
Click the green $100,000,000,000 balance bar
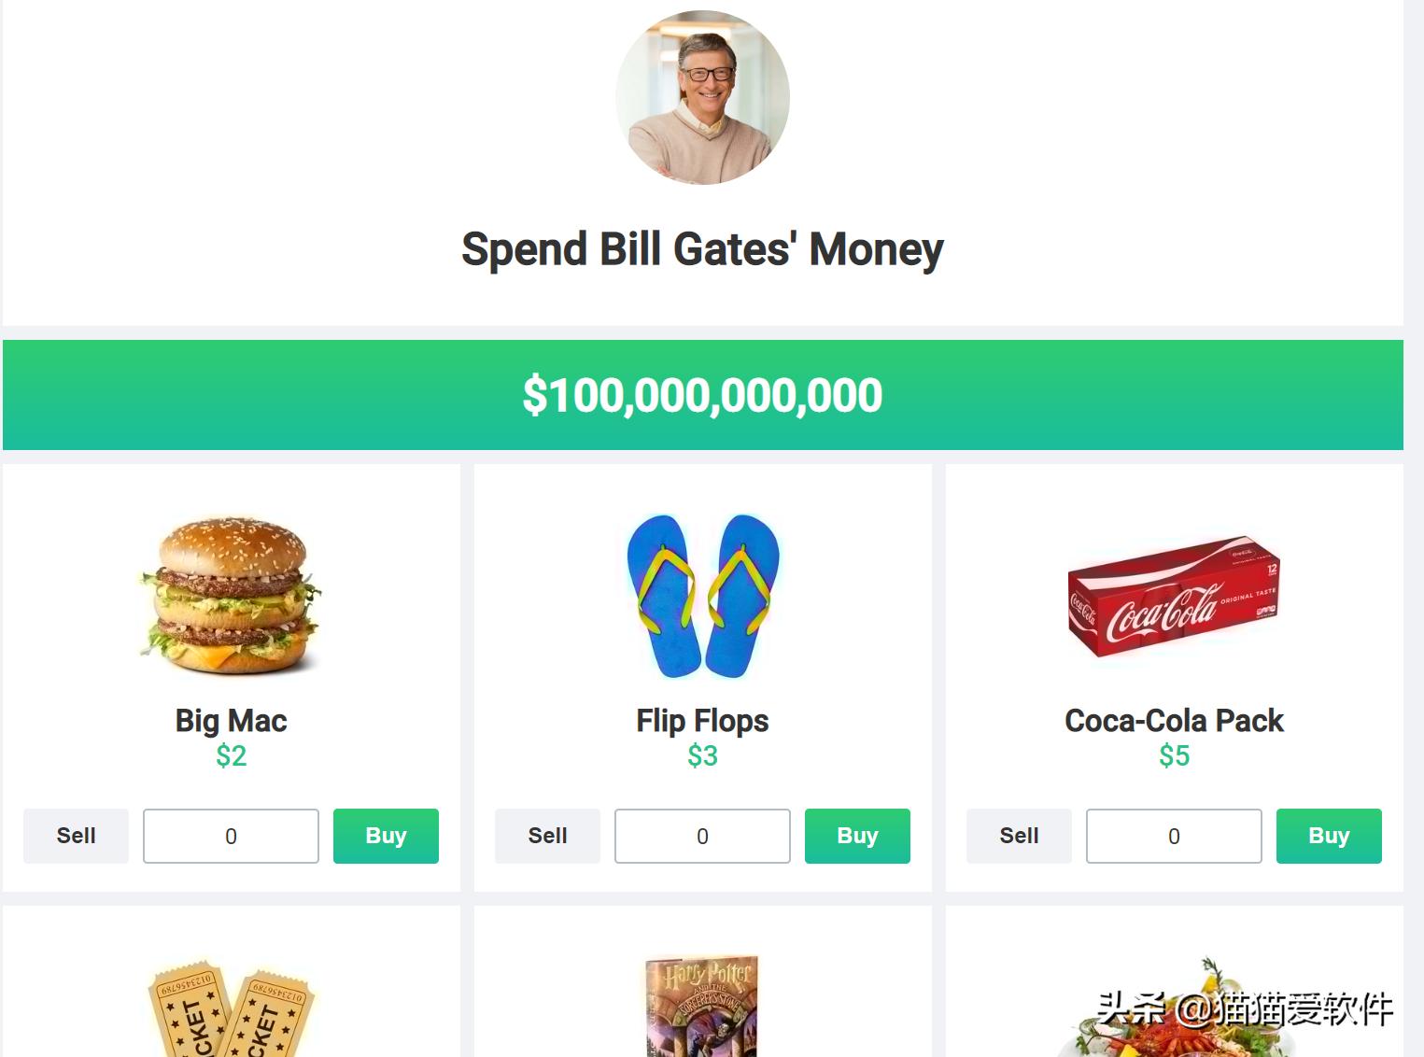[x=702, y=395]
